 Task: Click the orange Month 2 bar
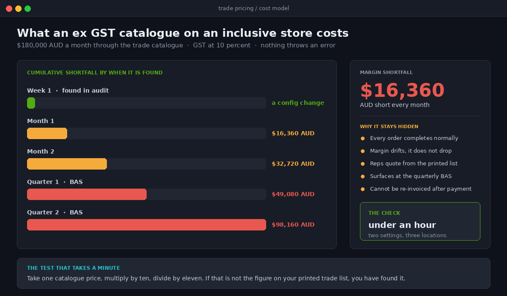[67, 164]
